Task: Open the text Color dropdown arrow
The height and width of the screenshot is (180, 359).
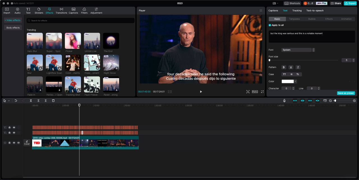Action: click(295, 81)
